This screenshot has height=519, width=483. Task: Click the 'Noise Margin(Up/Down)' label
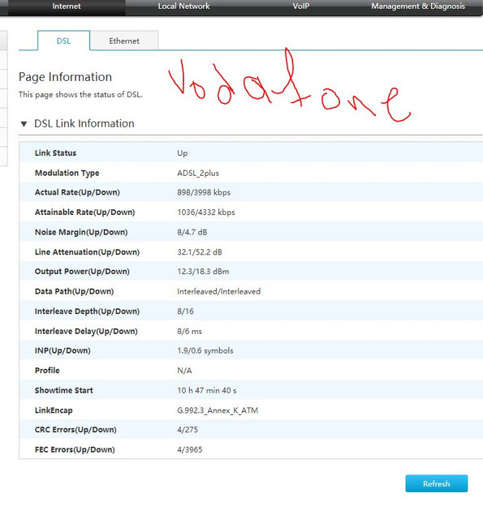coord(81,232)
